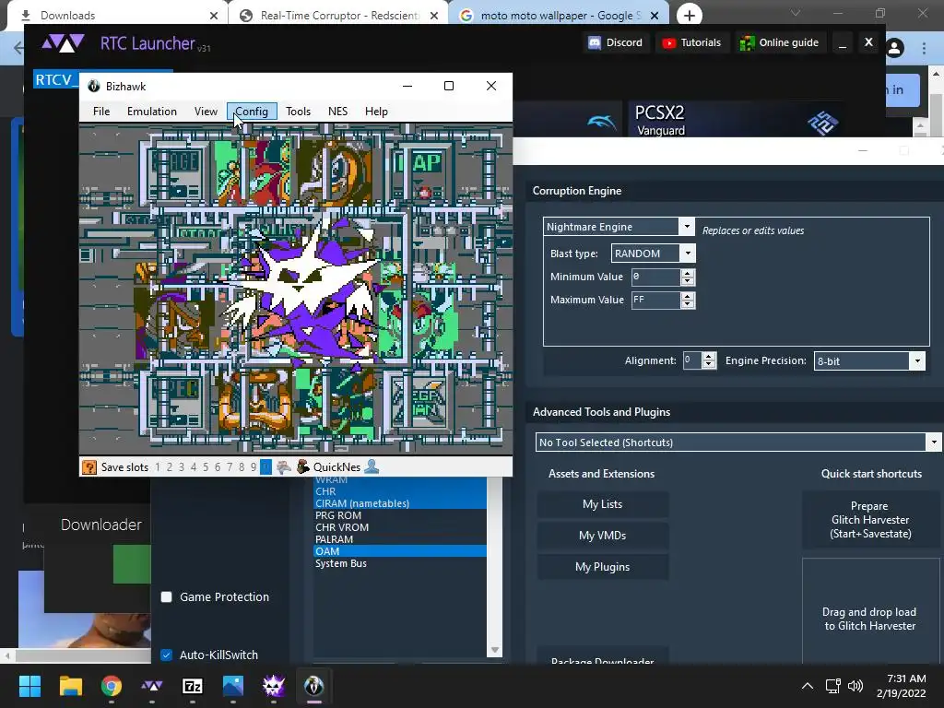The image size is (944, 708).
Task: Switch to the purple RTC monster taskbar icon
Action: coord(273,686)
